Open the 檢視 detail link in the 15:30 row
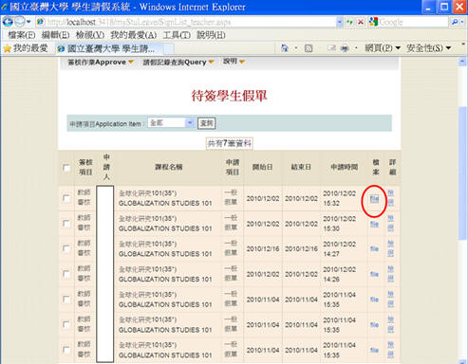Viewport: 468px width, 364px height. [391, 223]
